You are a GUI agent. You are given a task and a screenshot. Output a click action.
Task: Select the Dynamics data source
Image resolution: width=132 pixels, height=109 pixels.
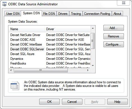tap(17, 59)
